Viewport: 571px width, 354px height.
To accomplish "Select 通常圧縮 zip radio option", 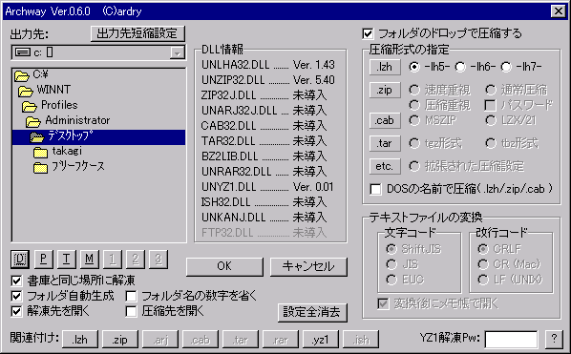I will pyautogui.click(x=517, y=90).
